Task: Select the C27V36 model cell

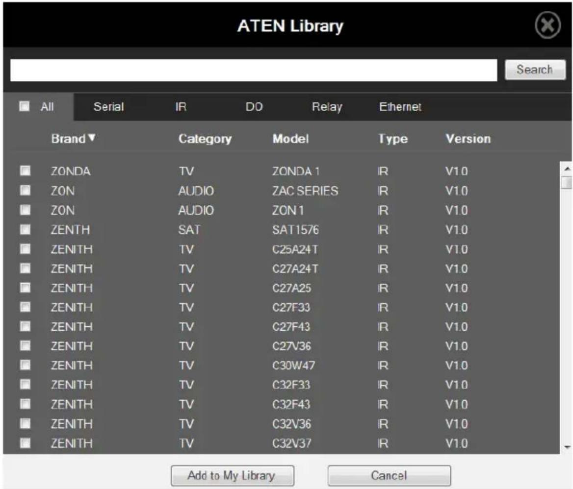Action: pyautogui.click(x=291, y=346)
